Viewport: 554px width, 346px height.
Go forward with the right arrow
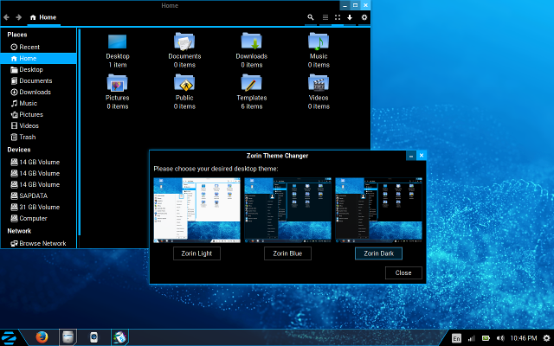(x=19, y=17)
